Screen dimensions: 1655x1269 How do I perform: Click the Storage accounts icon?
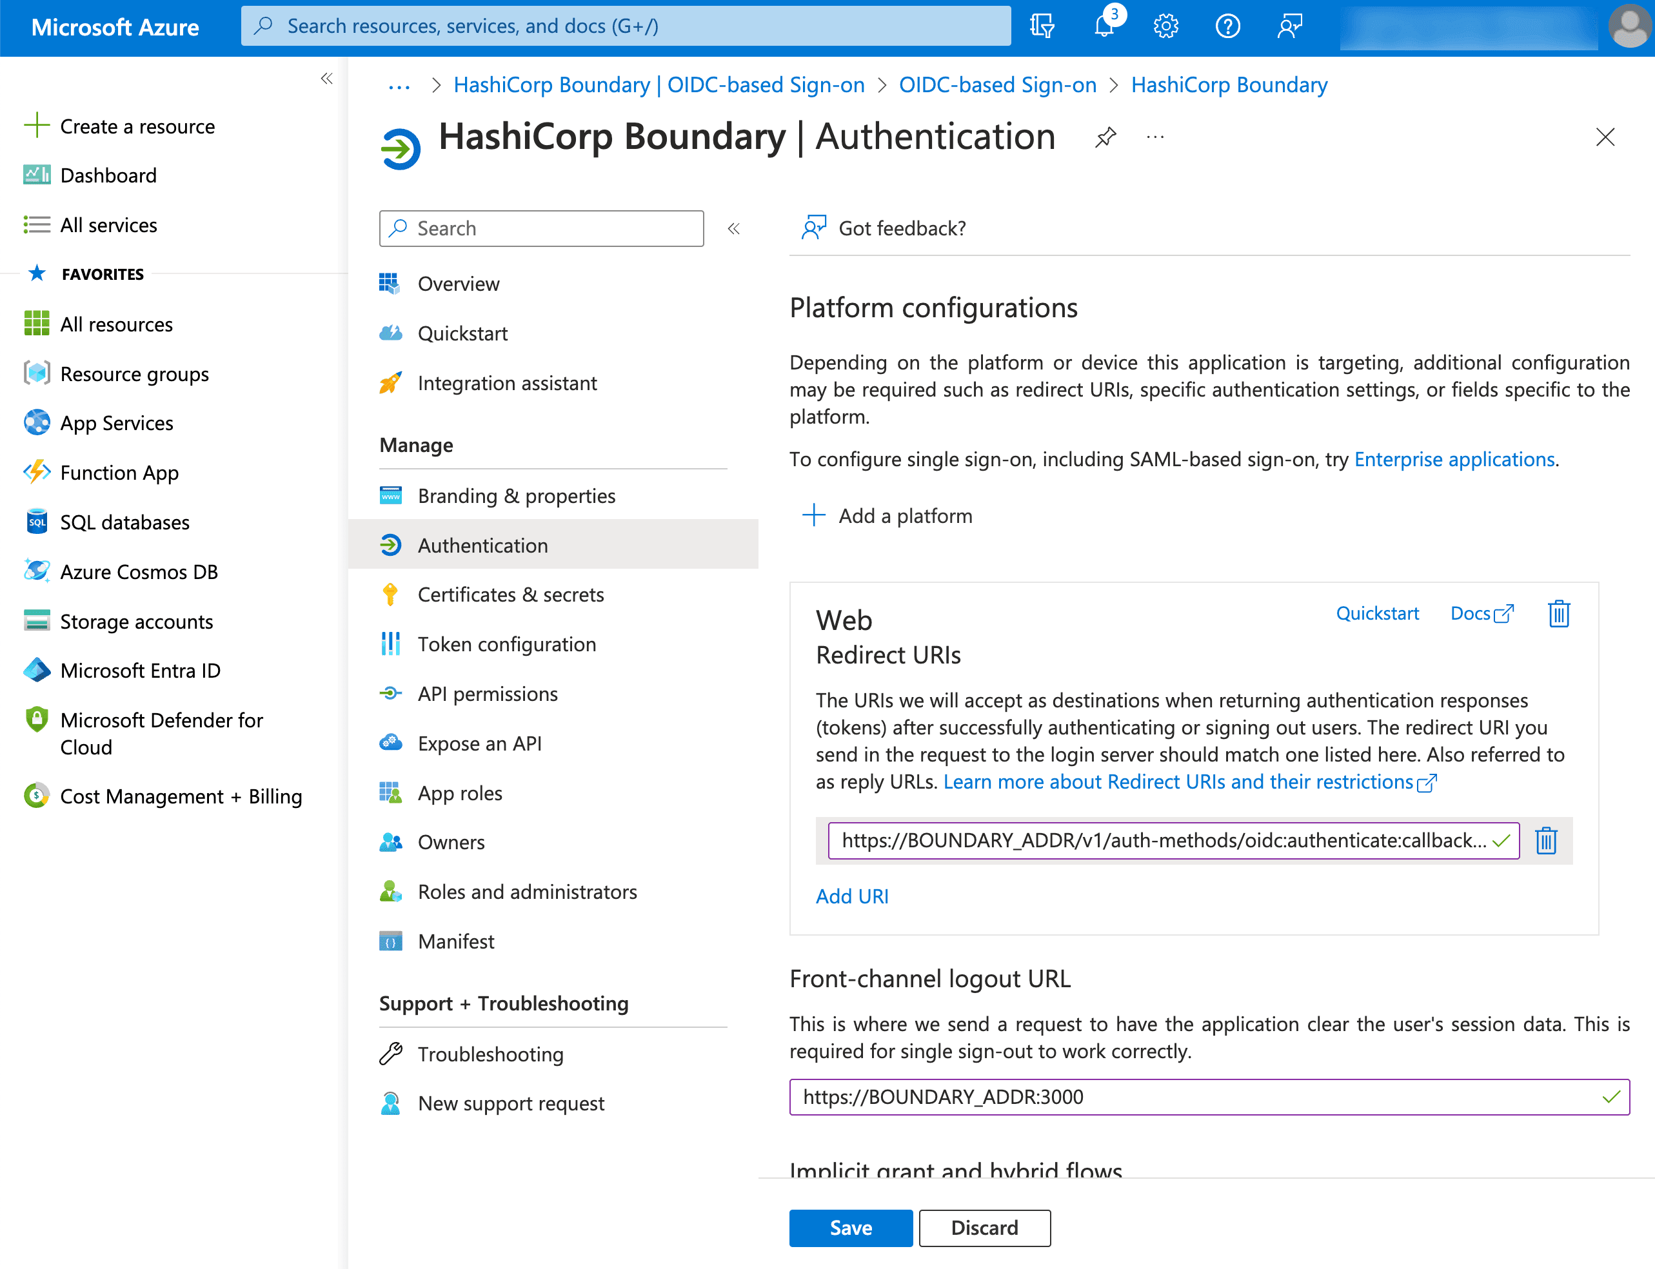coord(36,621)
